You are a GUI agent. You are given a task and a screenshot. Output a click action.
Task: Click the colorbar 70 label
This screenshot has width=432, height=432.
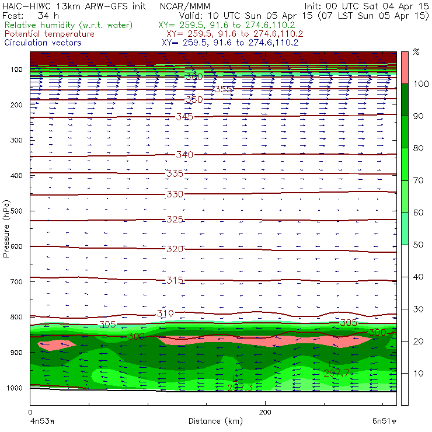418,180
